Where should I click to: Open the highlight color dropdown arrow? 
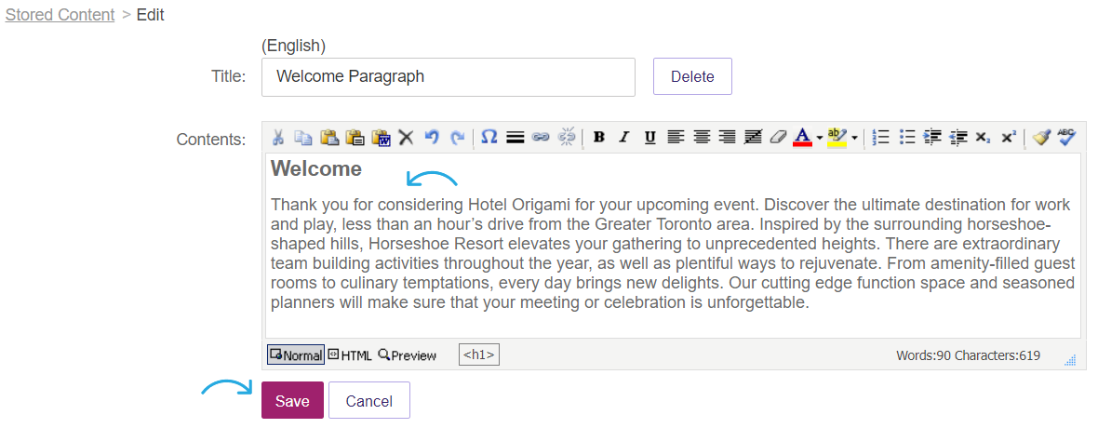(x=854, y=138)
